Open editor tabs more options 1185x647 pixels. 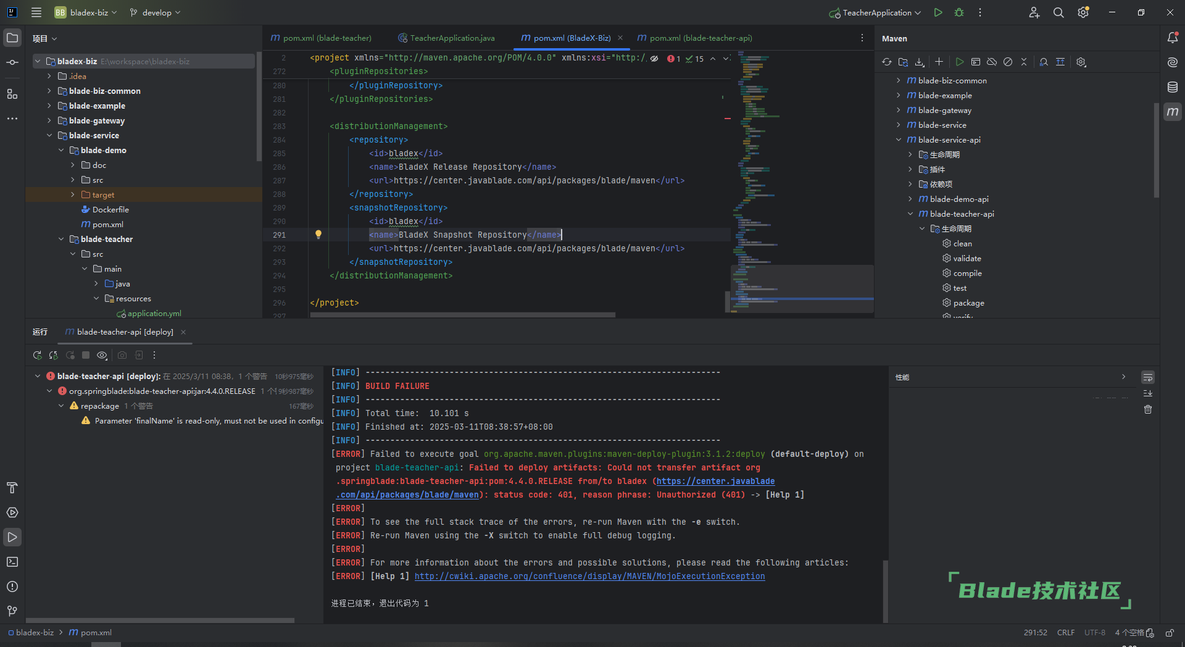coord(862,38)
